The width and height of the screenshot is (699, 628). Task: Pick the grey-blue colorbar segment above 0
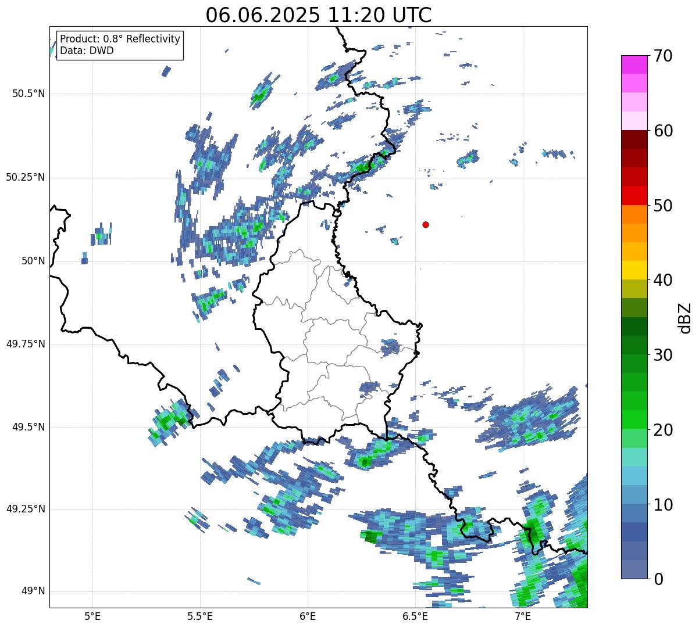pyautogui.click(x=634, y=569)
